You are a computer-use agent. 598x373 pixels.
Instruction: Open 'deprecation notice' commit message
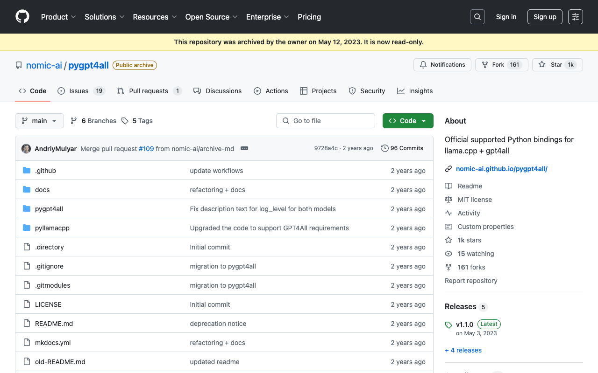(218, 324)
